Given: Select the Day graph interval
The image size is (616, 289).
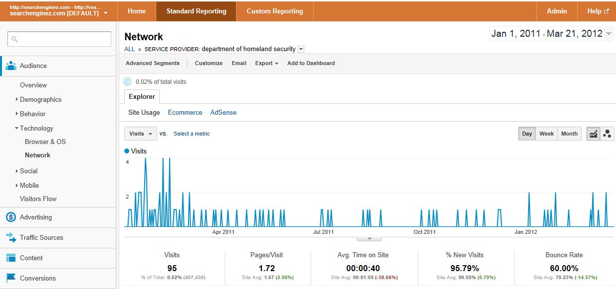Looking at the screenshot, I should click(x=527, y=134).
